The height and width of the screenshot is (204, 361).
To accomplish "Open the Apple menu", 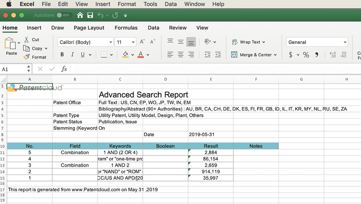I will pyautogui.click(x=9, y=4).
